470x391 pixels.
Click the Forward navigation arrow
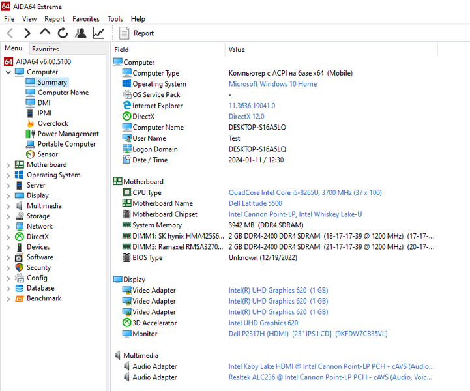point(27,33)
